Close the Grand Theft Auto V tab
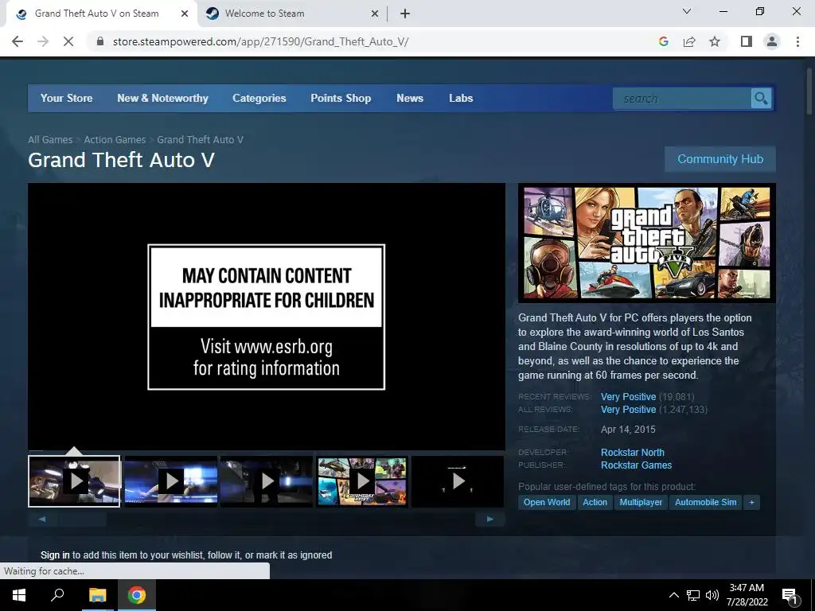 (x=185, y=14)
